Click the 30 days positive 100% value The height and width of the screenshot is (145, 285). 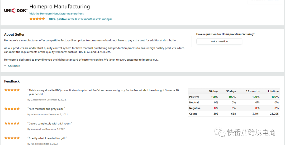tap(215, 97)
